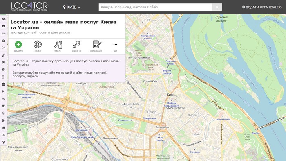Viewport: 286px width, 161px height.
Task: Click Політехнічний інститут label on map
Action: click(27, 96)
